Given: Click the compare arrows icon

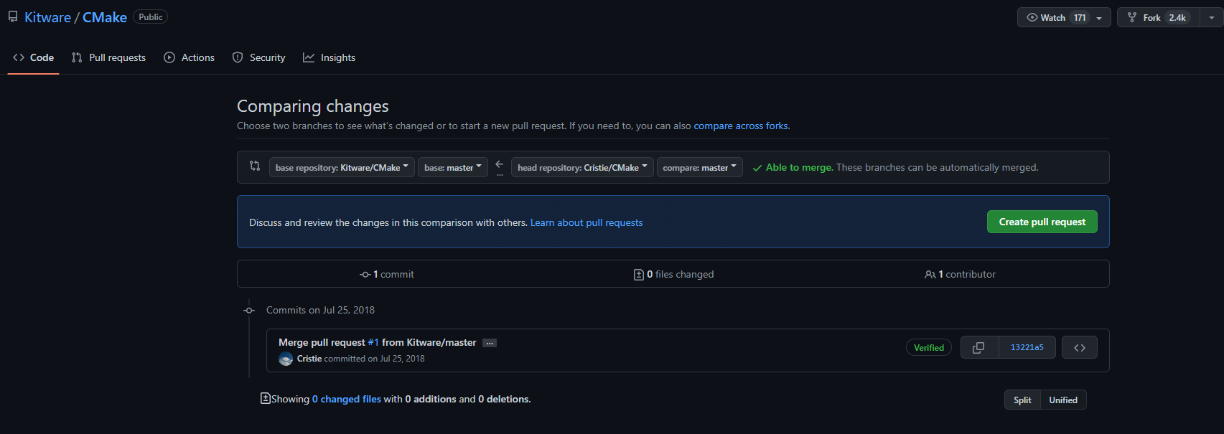Looking at the screenshot, I should click(x=255, y=166).
